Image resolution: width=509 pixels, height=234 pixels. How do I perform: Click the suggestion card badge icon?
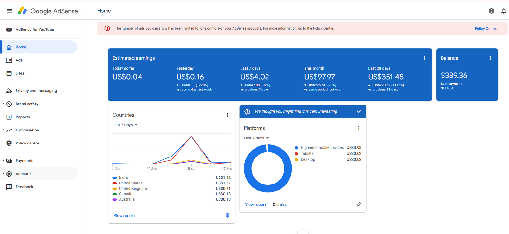pos(247,111)
